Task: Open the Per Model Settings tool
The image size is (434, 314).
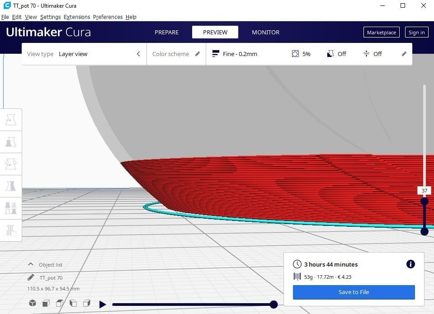Action: tap(11, 208)
